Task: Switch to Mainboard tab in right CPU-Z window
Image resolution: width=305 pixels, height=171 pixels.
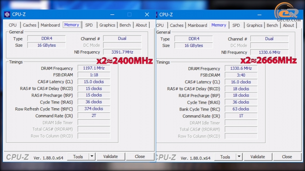Action: point(197,25)
